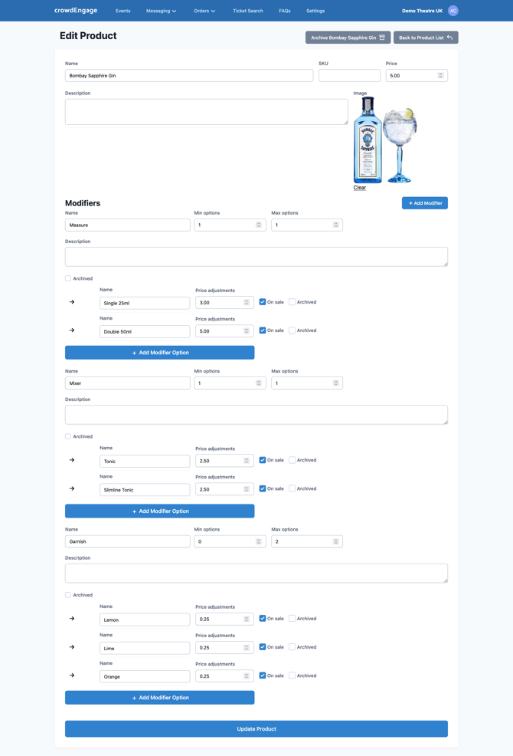Focus the Measure modifier name field
The height and width of the screenshot is (756, 513).
coord(128,225)
